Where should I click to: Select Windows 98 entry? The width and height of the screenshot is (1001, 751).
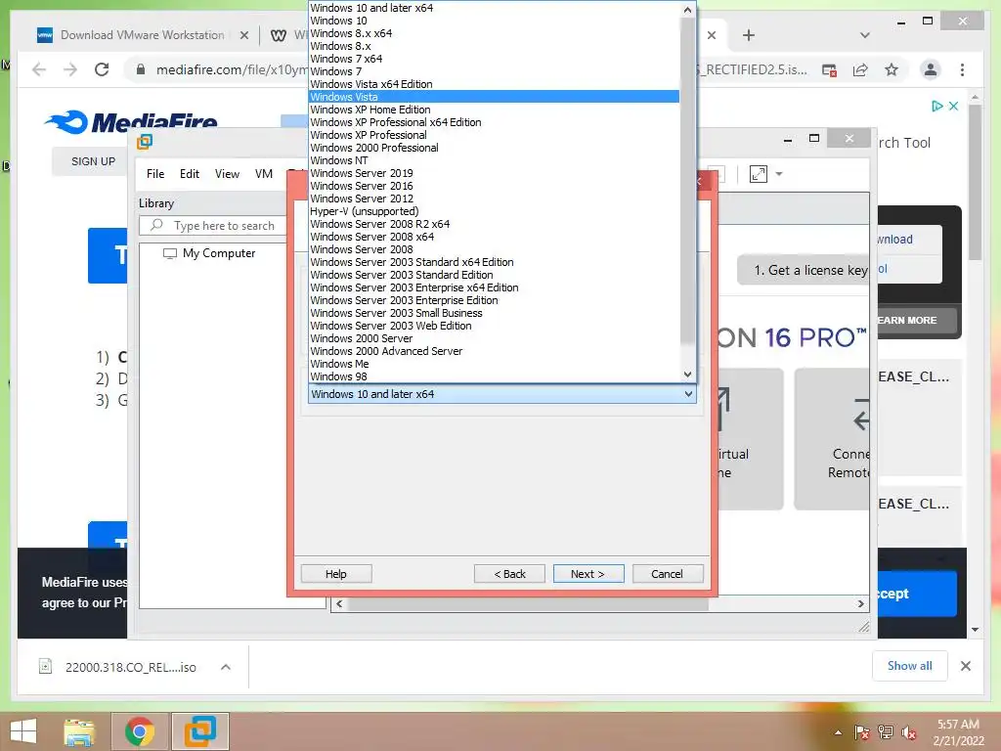click(x=494, y=376)
